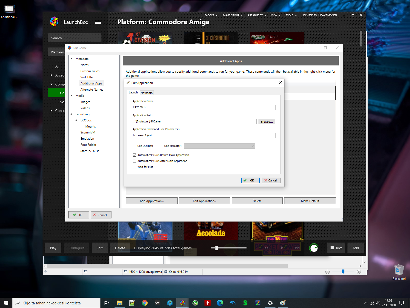Screen dimensions: 410x308
Task: Click Browse... for the application path
Action: [267, 122]
